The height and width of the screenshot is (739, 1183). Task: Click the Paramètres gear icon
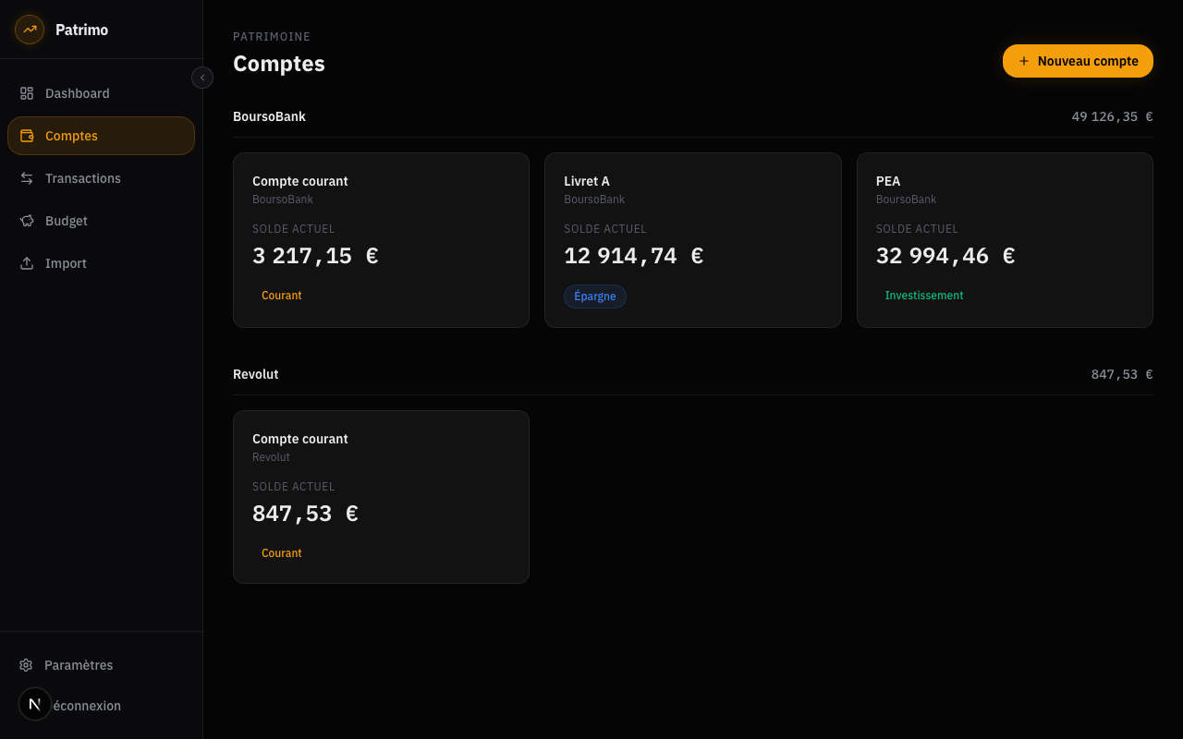[26, 665]
